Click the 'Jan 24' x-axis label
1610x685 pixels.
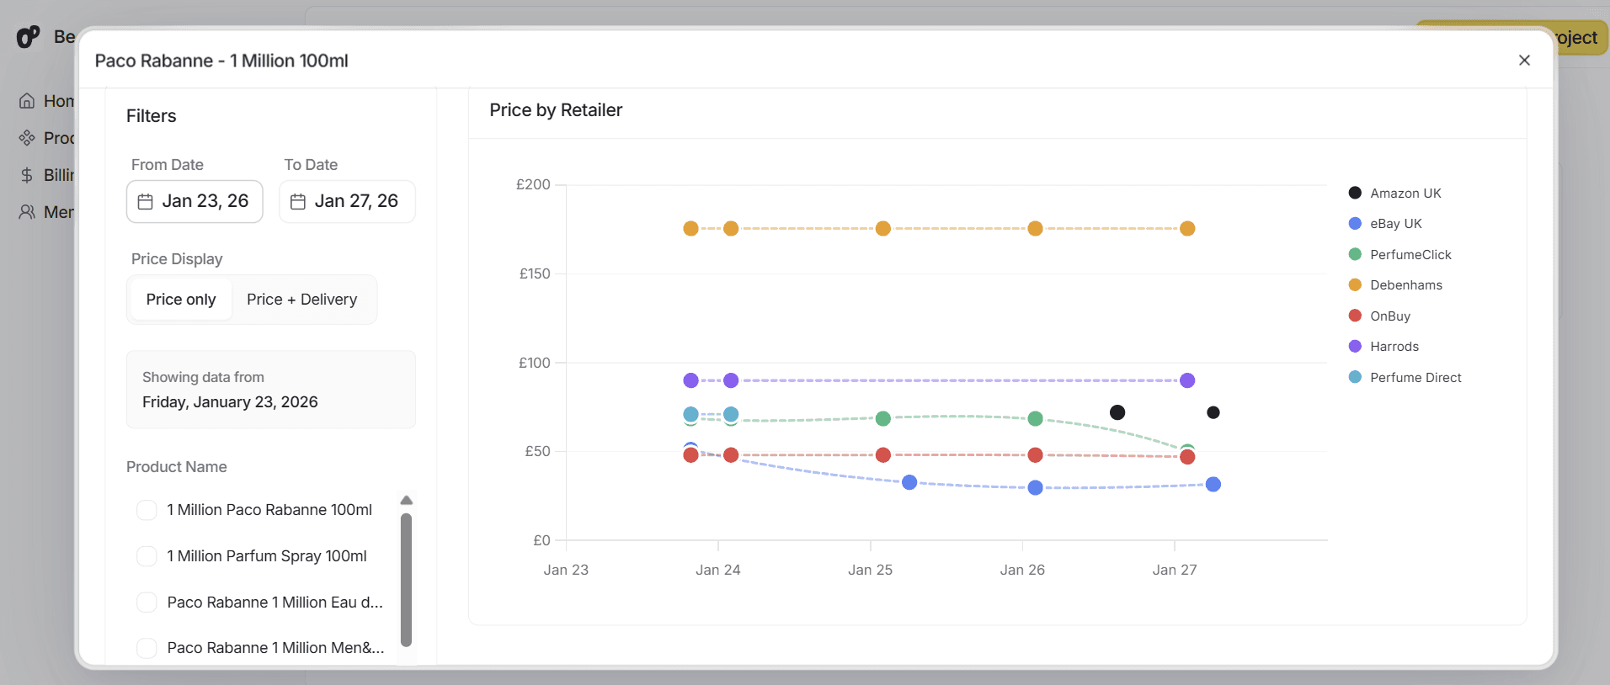click(x=718, y=570)
